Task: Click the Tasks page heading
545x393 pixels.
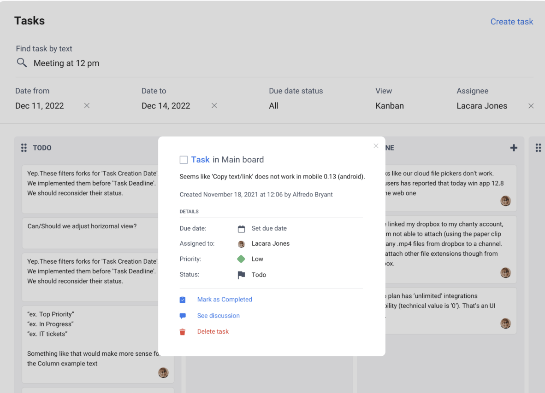Action: pyautogui.click(x=30, y=20)
